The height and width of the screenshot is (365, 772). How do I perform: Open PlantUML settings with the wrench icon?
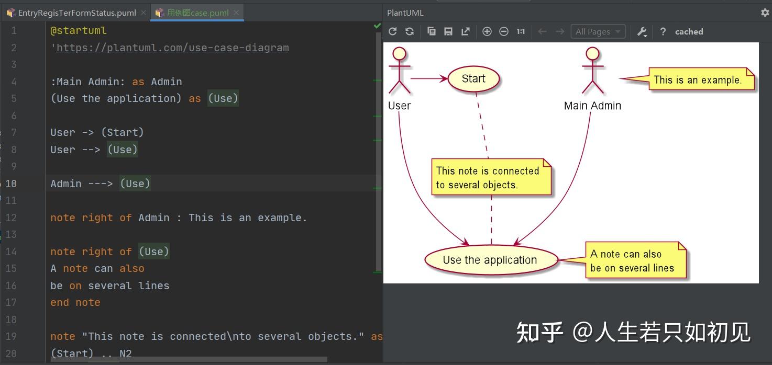(x=642, y=31)
